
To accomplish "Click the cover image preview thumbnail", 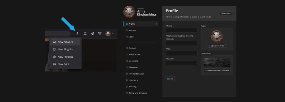I will pos(217,62).
